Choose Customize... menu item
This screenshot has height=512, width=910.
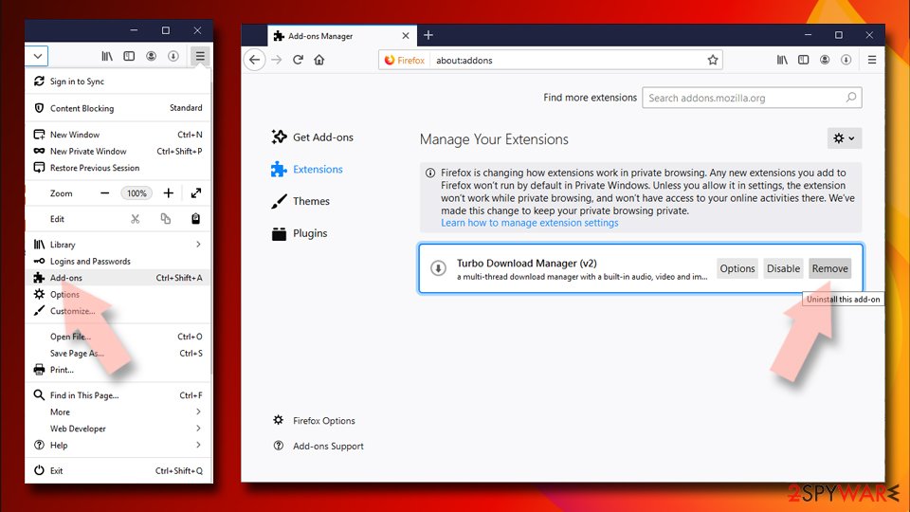tap(118, 311)
